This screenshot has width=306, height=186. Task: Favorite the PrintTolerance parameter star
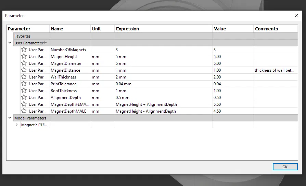[24, 84]
